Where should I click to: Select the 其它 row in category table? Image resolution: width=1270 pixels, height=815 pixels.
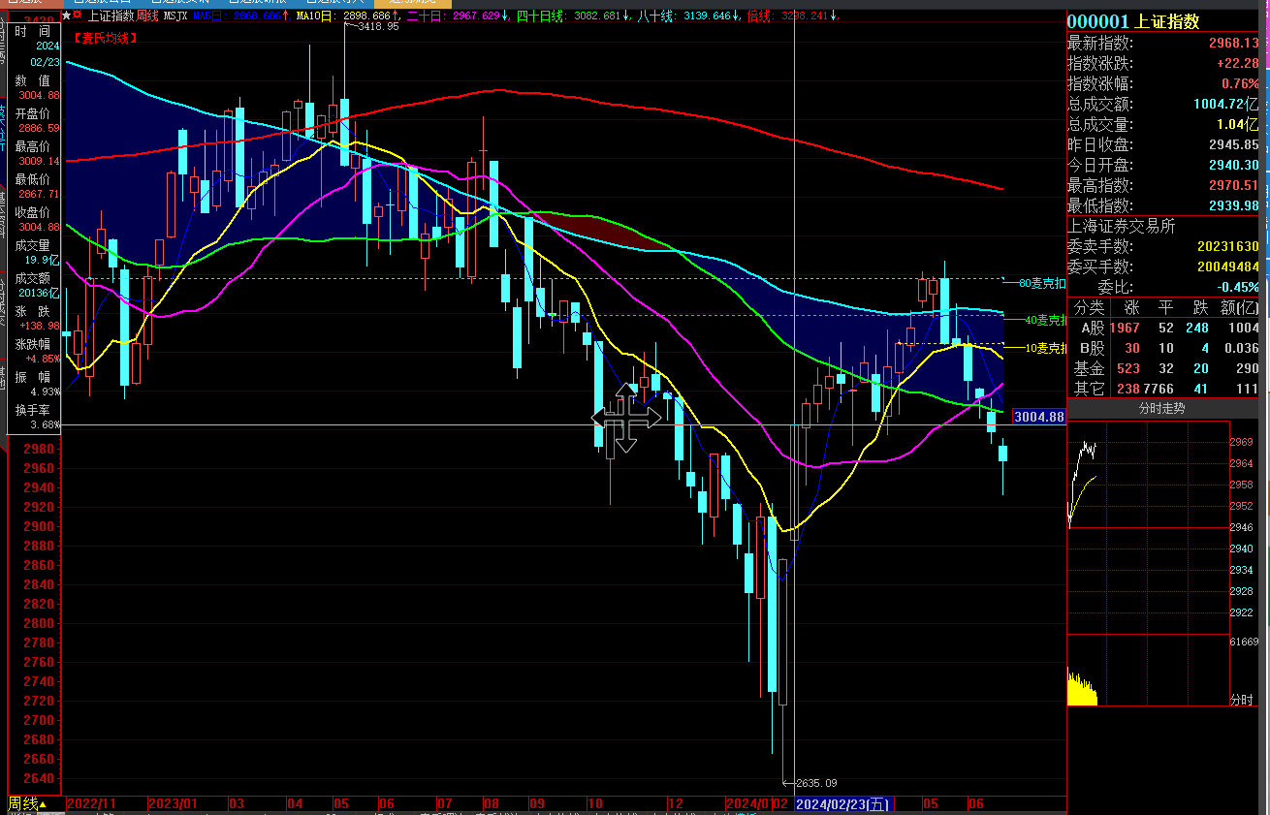[x=1163, y=389]
